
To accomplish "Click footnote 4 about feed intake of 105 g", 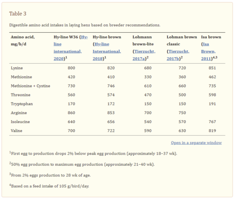I will pyautogui.click(x=49, y=186).
